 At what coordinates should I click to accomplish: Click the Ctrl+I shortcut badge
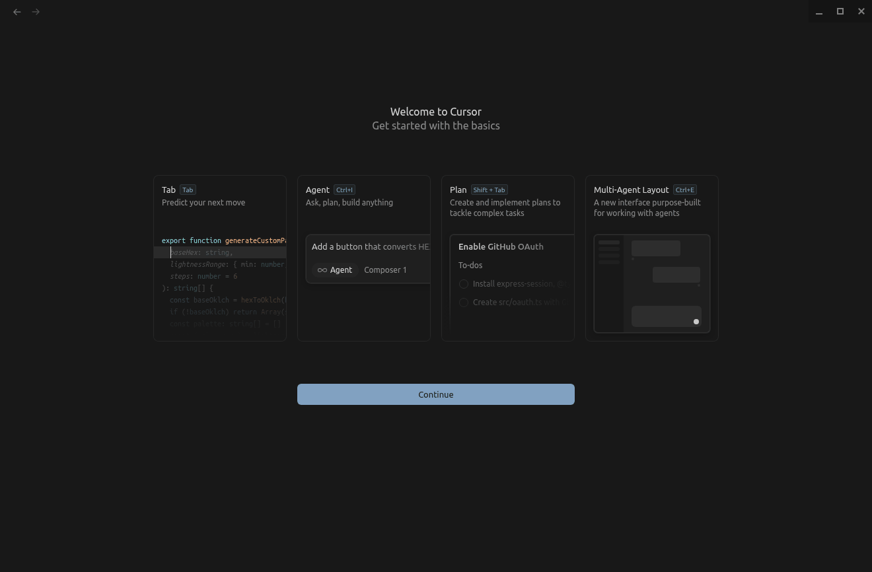[x=344, y=190]
